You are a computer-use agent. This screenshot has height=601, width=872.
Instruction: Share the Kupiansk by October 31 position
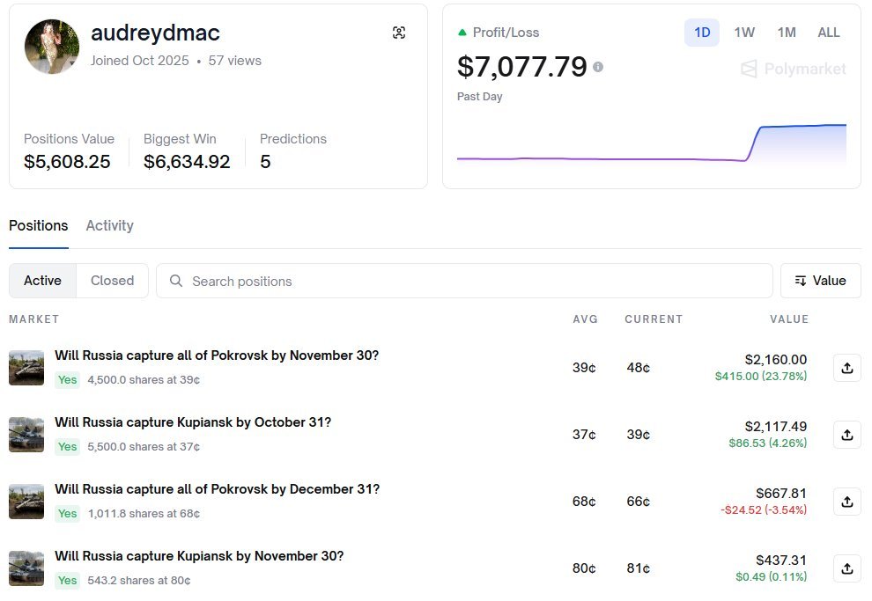pyautogui.click(x=846, y=435)
